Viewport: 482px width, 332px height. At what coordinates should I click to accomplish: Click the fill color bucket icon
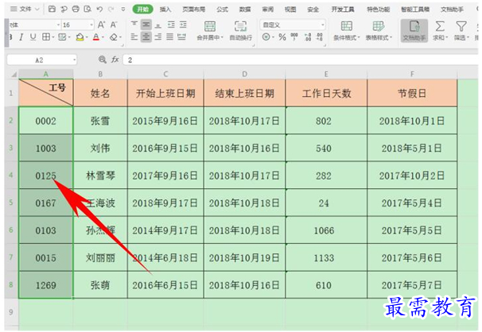click(x=80, y=37)
